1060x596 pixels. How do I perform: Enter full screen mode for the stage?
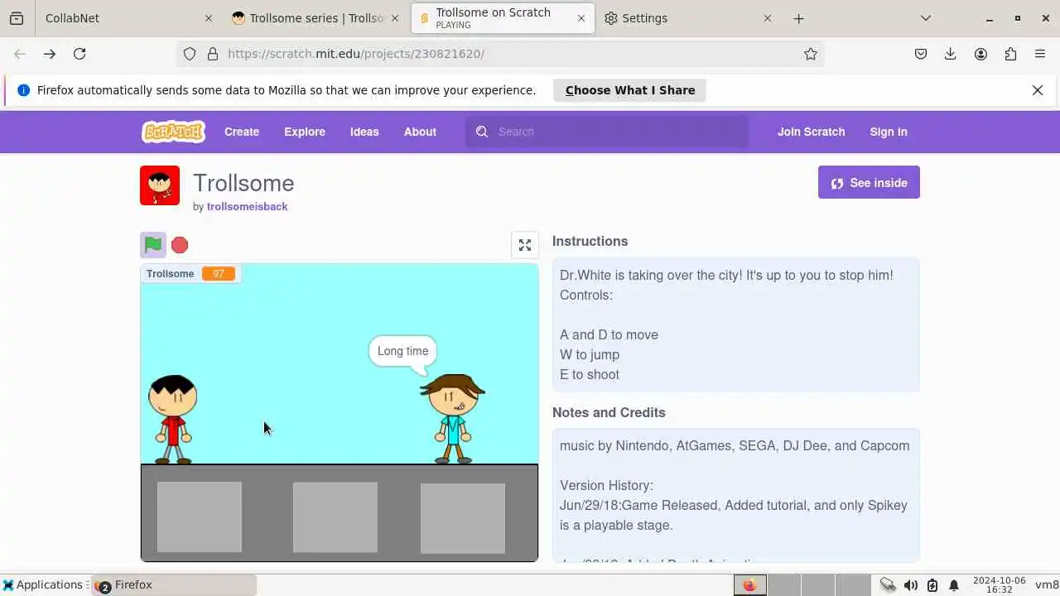[x=525, y=245]
